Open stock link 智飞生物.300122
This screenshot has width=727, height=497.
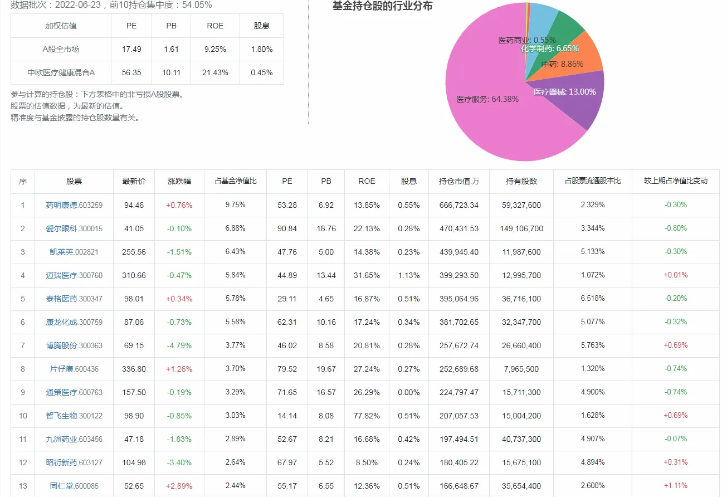tap(74, 416)
